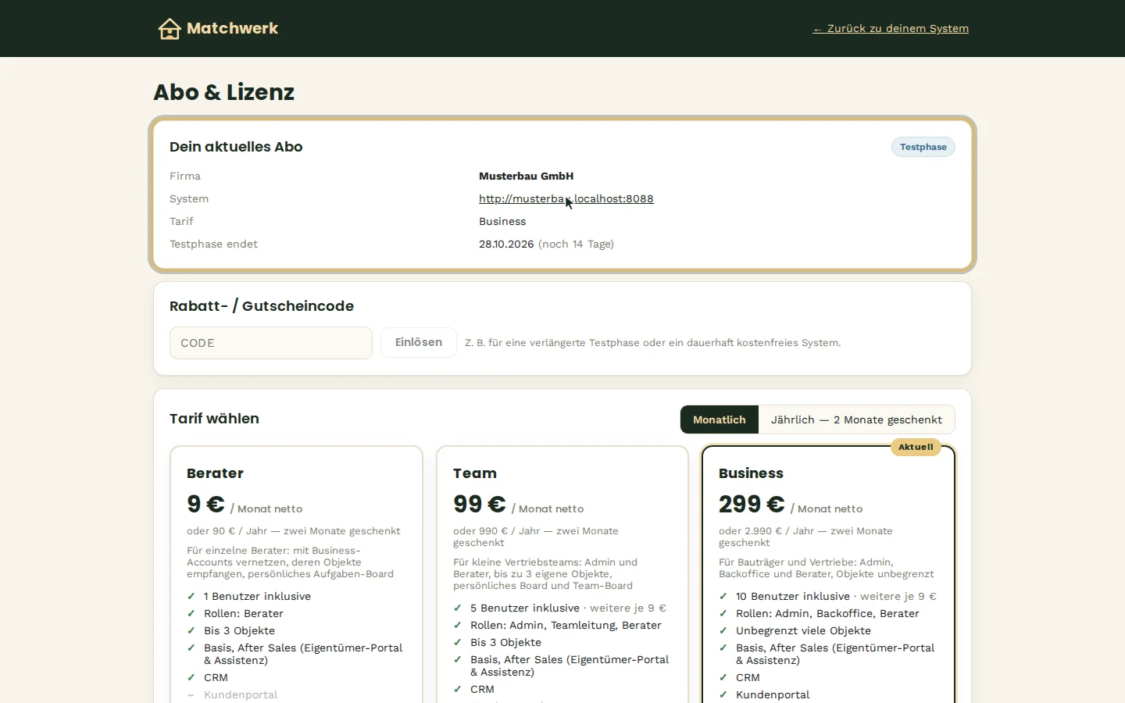The height and width of the screenshot is (703, 1125).
Task: Click checkmark beside 'Unbegrenzt viele Objekte'
Action: (x=723, y=630)
